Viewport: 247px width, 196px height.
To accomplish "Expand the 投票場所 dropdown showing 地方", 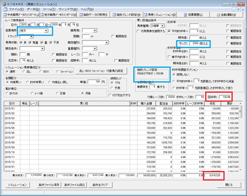I will 46,31.
